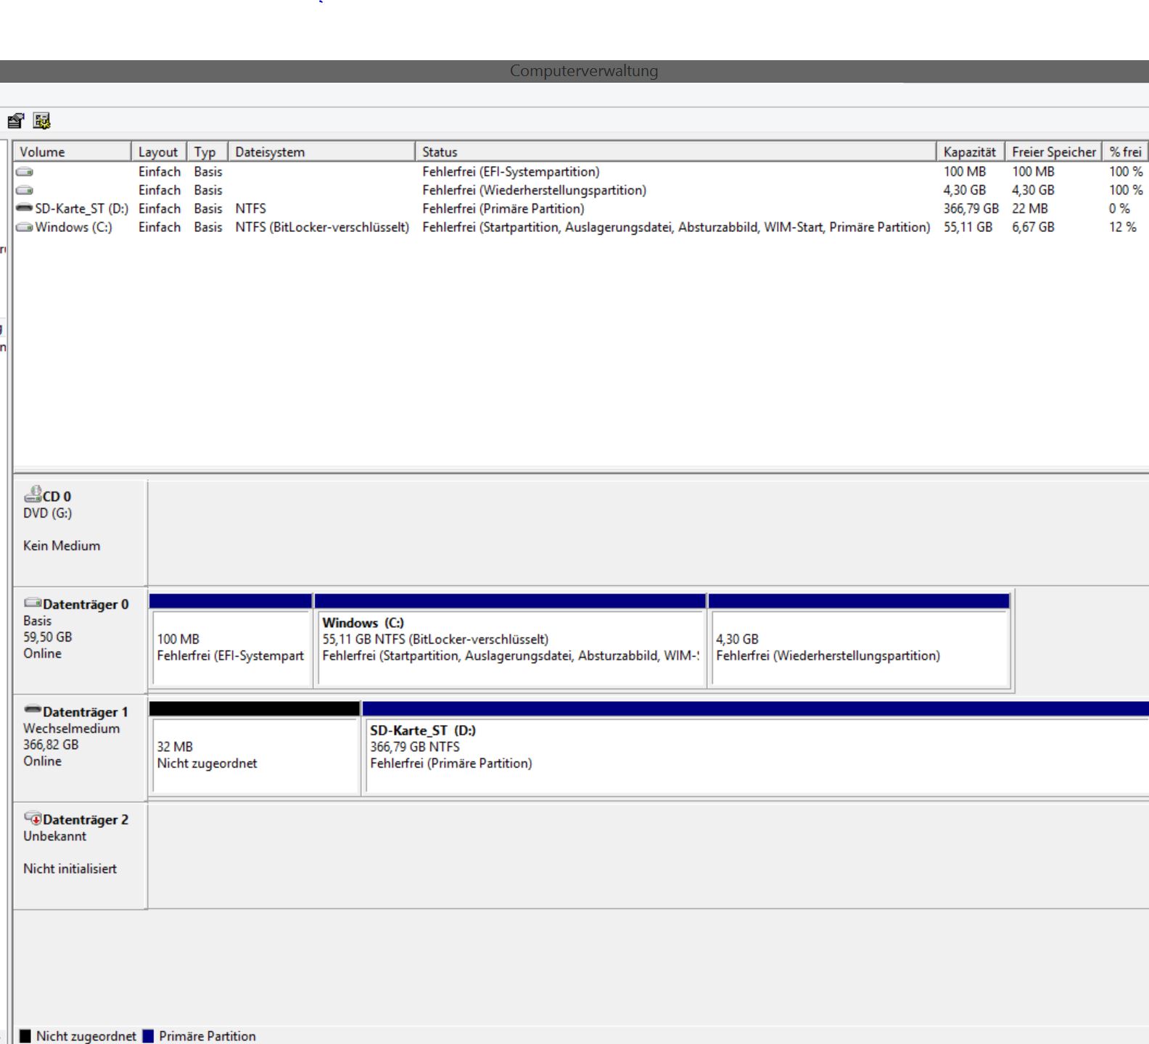Viewport: 1149px width, 1044px height.
Task: Click the '12 %' free percentage cell
Action: [x=1122, y=228]
